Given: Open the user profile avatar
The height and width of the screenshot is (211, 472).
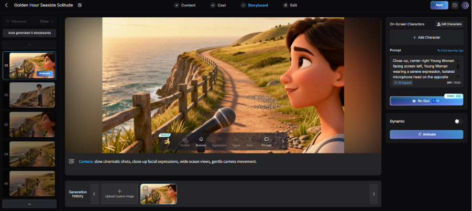Looking at the screenshot, I should [x=465, y=5].
